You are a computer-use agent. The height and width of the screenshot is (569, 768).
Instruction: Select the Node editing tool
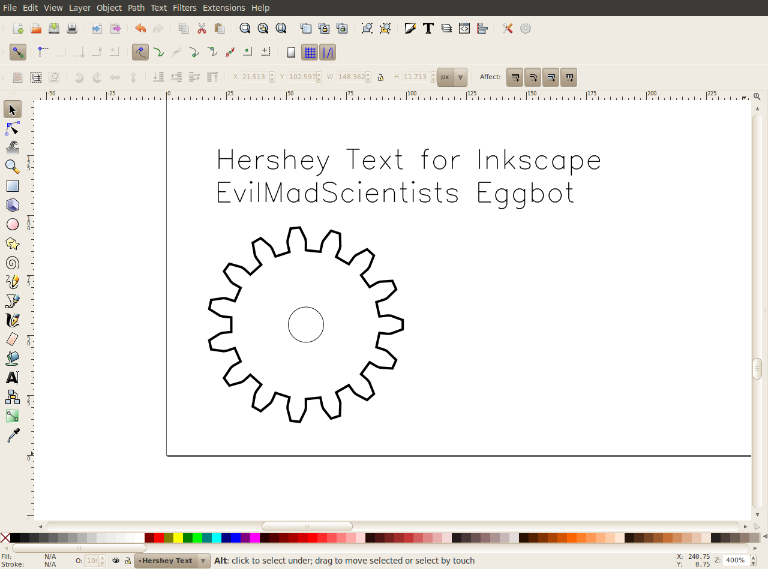(13, 128)
